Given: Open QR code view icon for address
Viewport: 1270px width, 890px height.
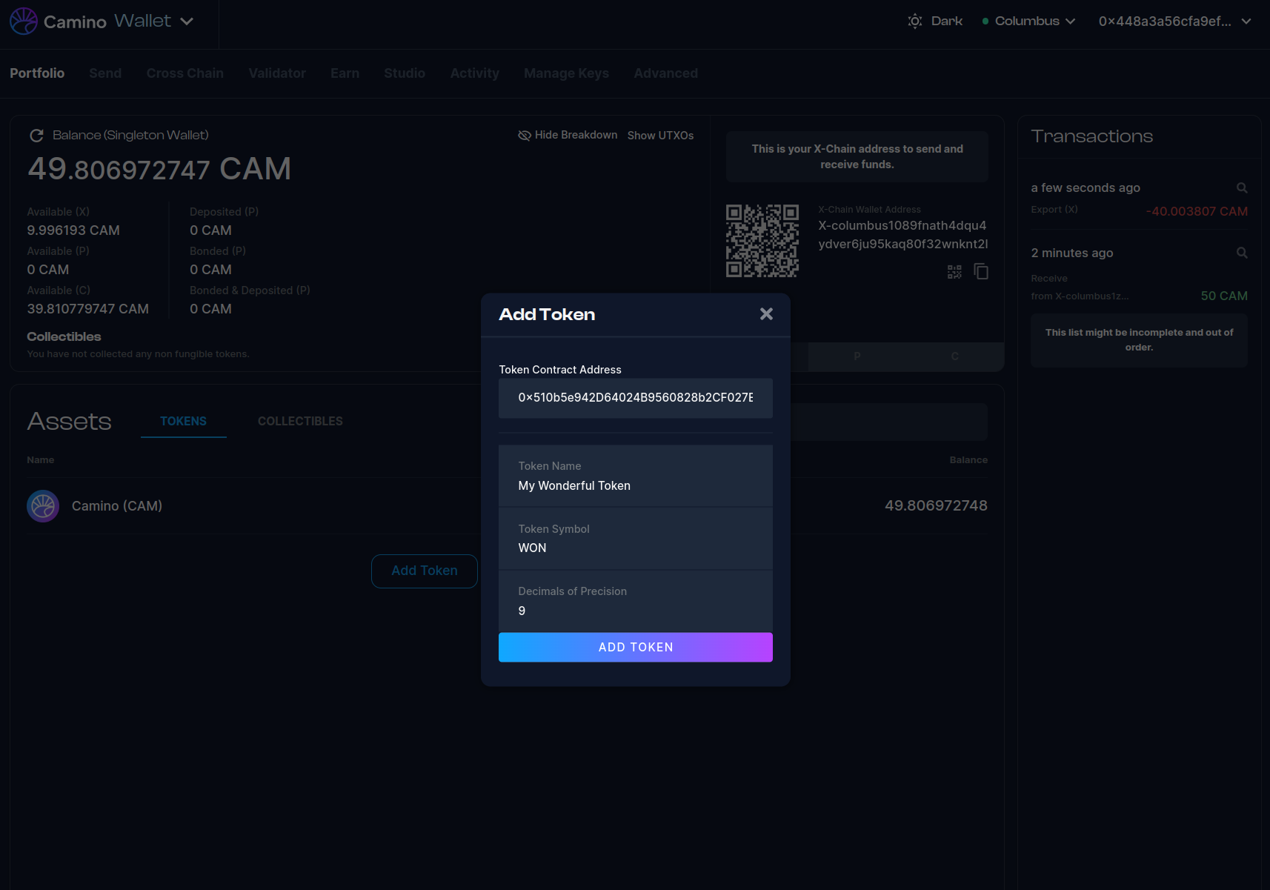Looking at the screenshot, I should pyautogui.click(x=954, y=272).
